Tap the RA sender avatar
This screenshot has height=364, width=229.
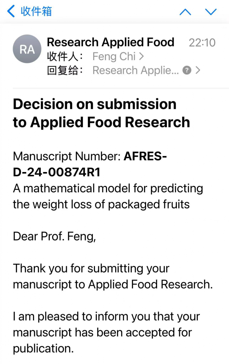click(x=27, y=49)
